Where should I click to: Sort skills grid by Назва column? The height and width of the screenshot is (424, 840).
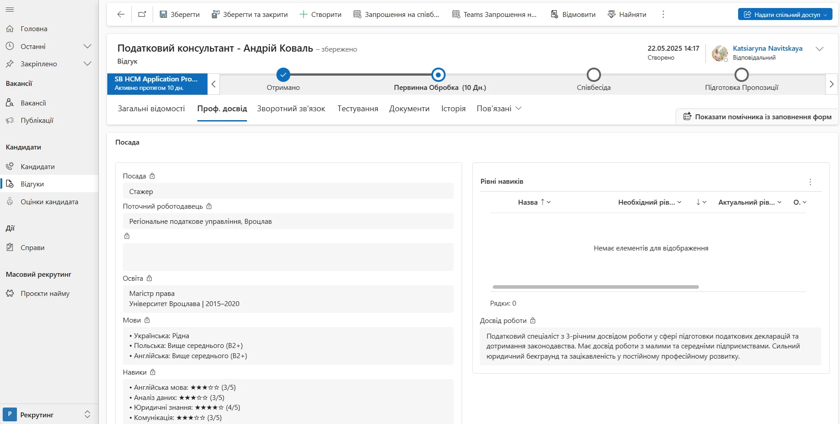tap(528, 202)
